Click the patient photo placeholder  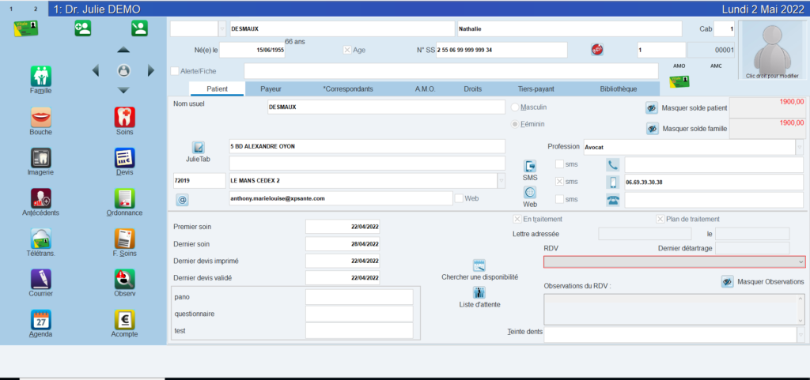click(x=772, y=50)
